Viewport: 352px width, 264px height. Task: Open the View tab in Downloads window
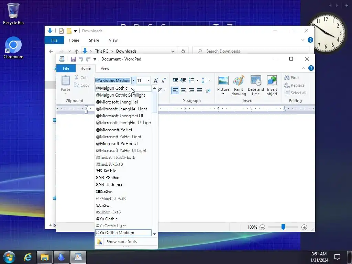point(113,40)
